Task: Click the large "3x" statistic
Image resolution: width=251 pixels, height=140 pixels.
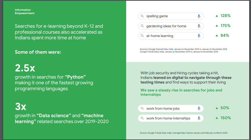Action: coord(21,107)
